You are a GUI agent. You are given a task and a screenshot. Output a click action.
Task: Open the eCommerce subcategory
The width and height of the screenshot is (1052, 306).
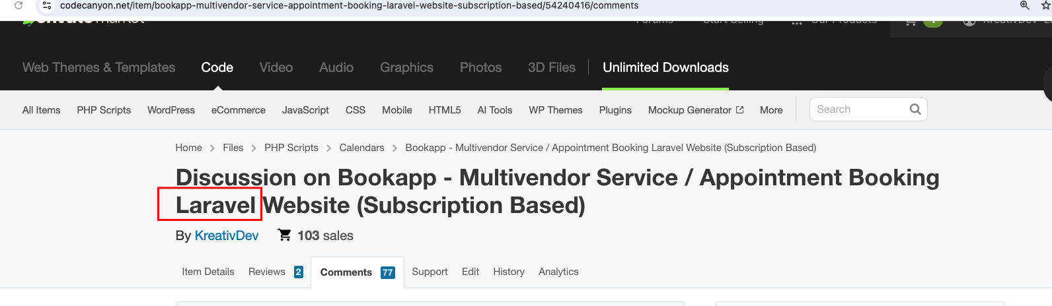[x=239, y=110]
